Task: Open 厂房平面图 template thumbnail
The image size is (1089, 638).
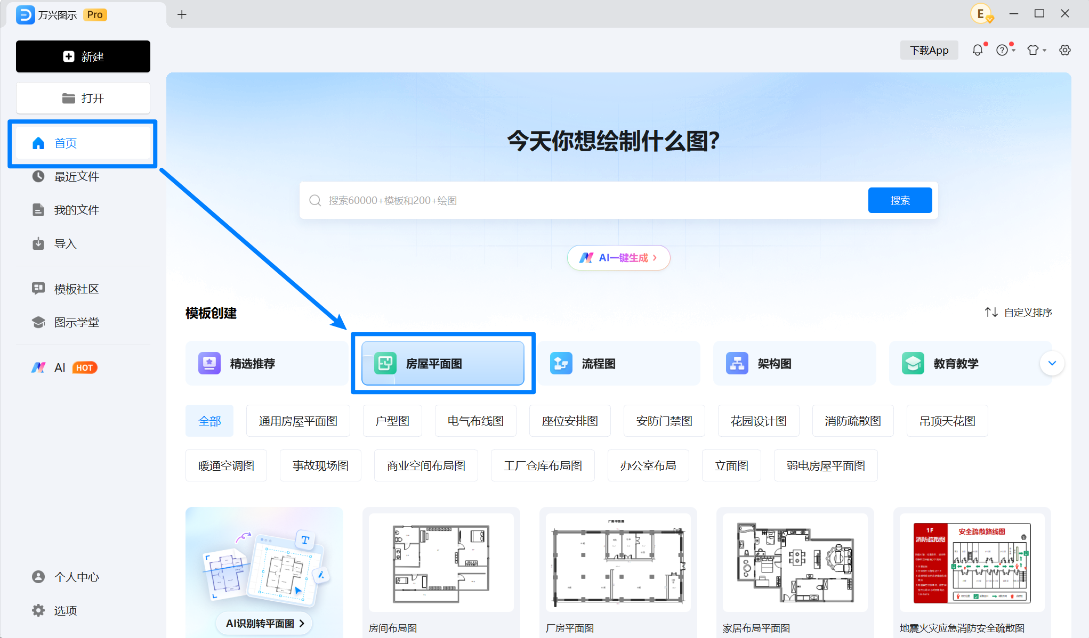Action: [x=618, y=562]
